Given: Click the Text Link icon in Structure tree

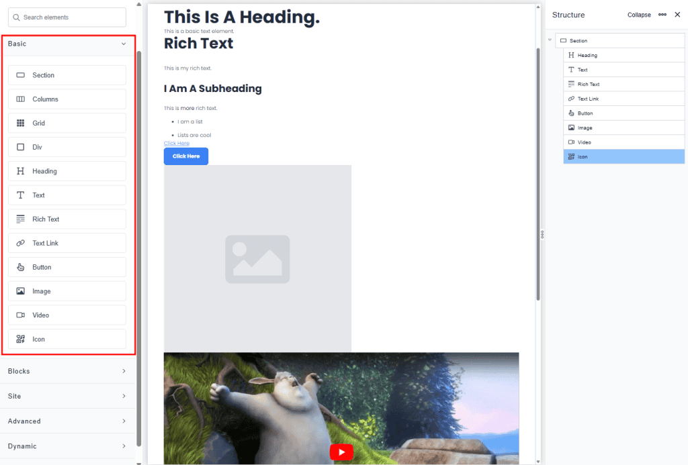Looking at the screenshot, I should coord(571,99).
